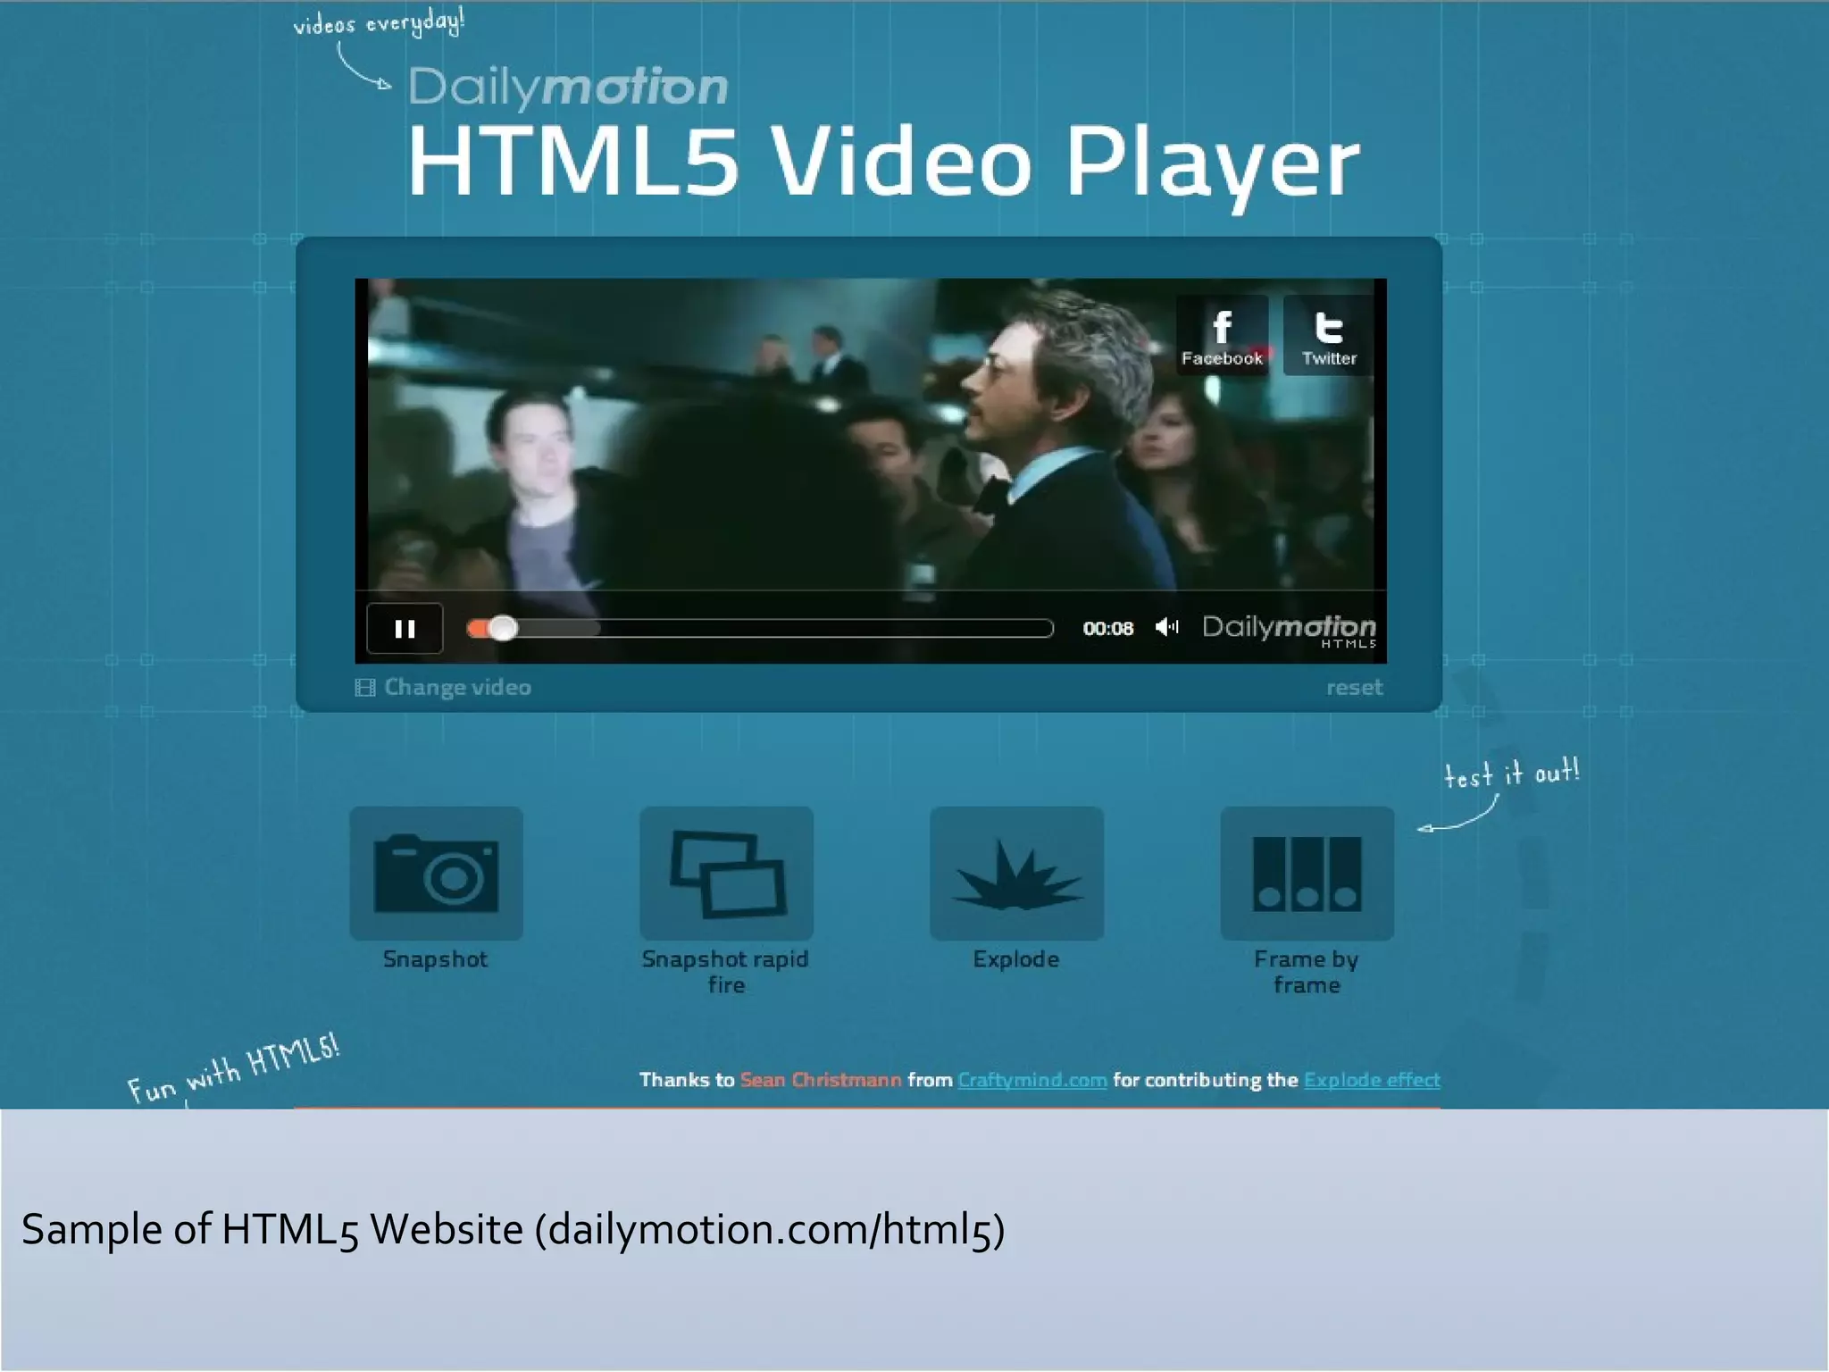1829x1372 pixels.
Task: Click the Dailymotion logo in header
Action: [x=568, y=87]
